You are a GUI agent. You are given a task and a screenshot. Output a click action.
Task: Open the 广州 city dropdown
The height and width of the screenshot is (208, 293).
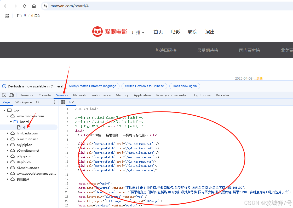(138, 32)
